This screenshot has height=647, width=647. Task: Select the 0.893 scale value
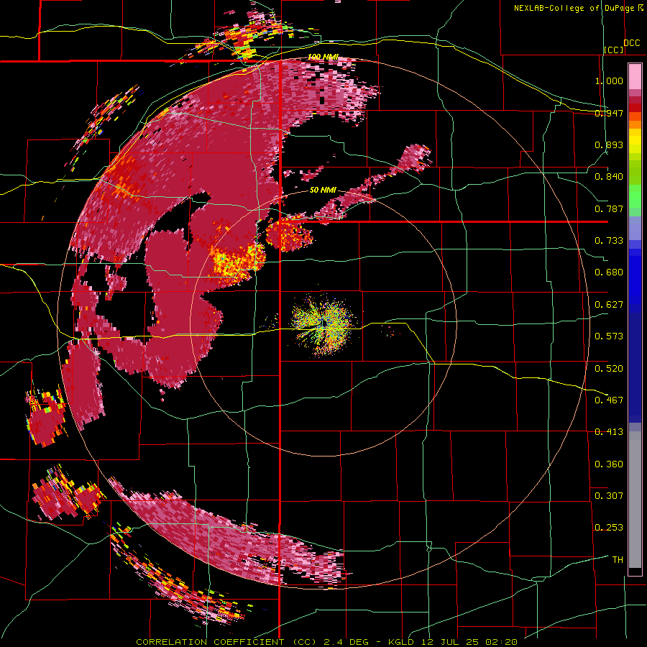point(609,144)
